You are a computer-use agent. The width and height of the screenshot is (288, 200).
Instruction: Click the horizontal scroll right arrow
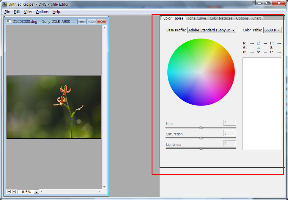point(100,192)
